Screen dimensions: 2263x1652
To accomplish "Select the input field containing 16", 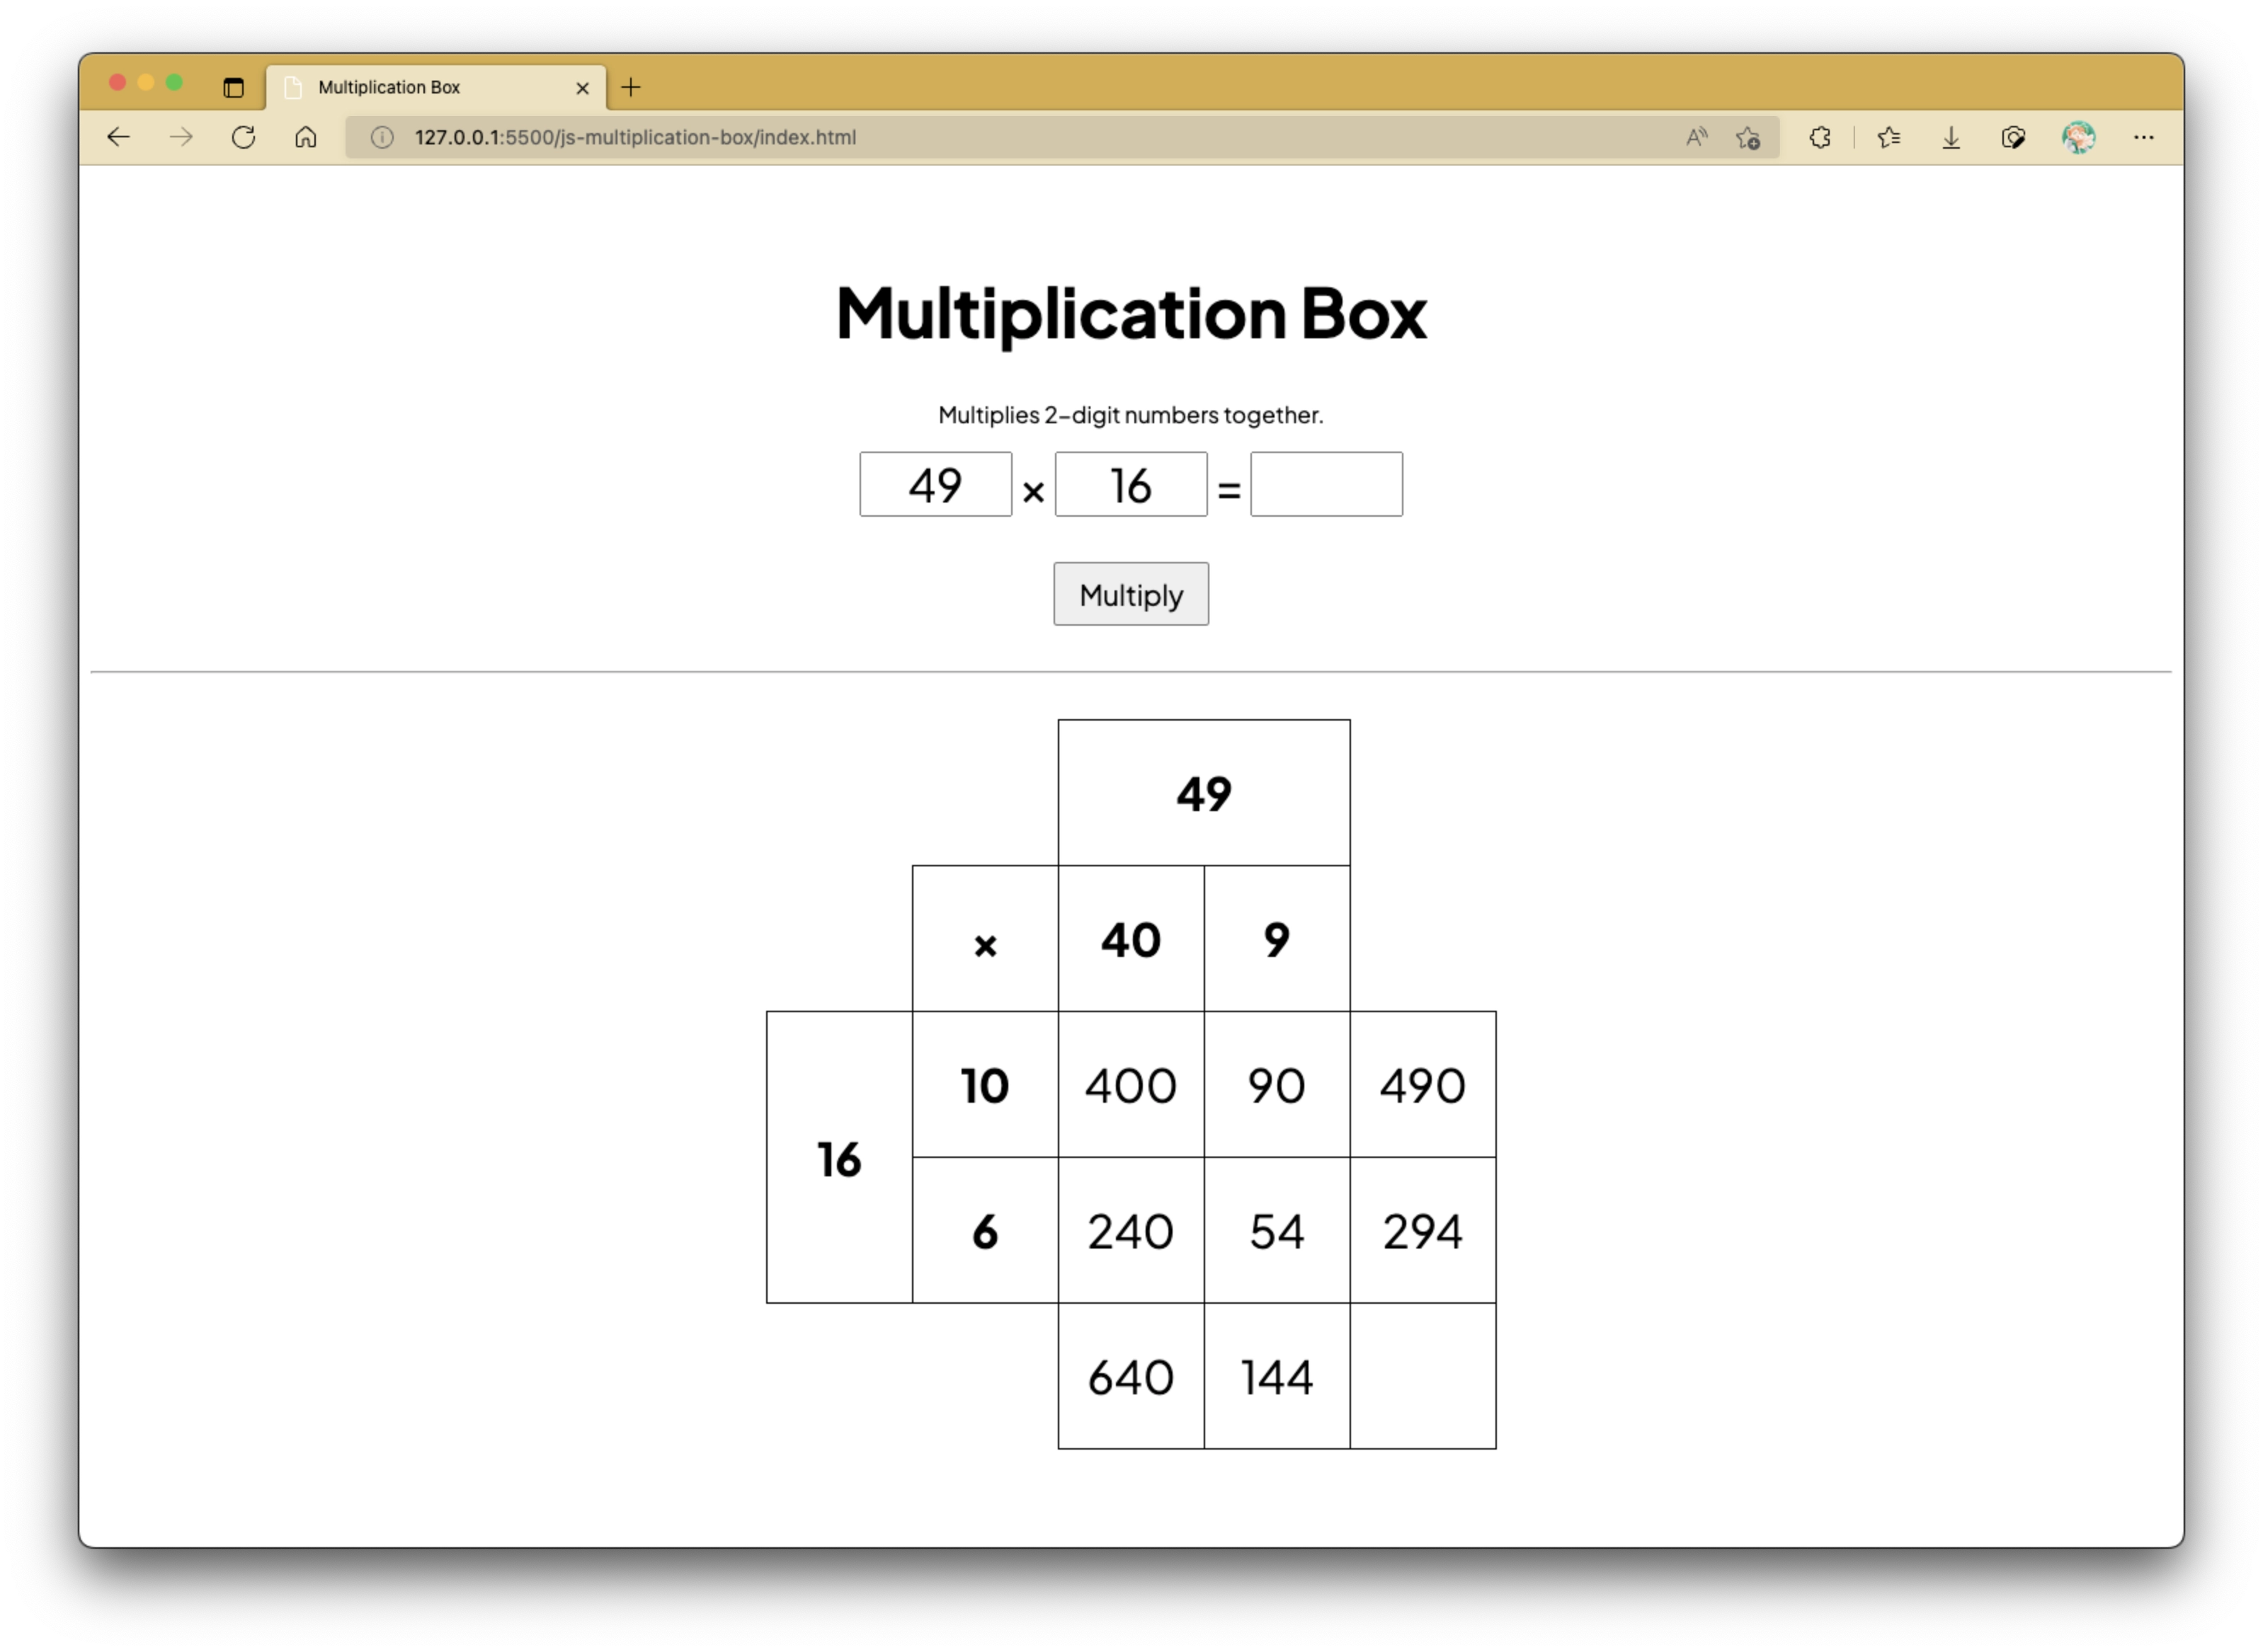I will [1131, 485].
